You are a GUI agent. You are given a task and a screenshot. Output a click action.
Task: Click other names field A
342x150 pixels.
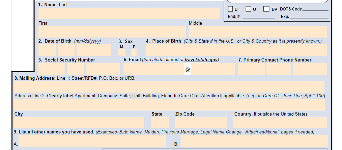[x=92, y=141]
